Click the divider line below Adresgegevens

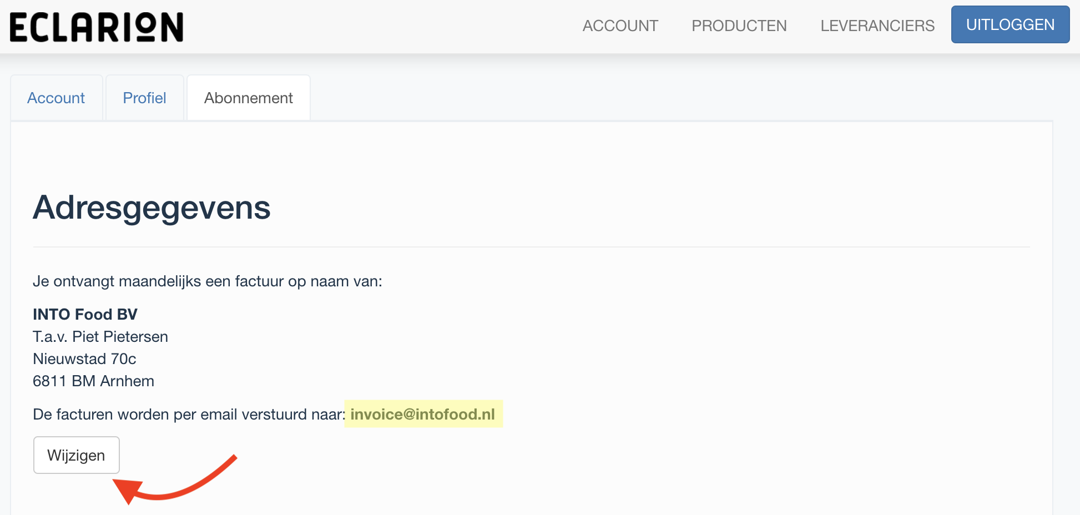[531, 247]
